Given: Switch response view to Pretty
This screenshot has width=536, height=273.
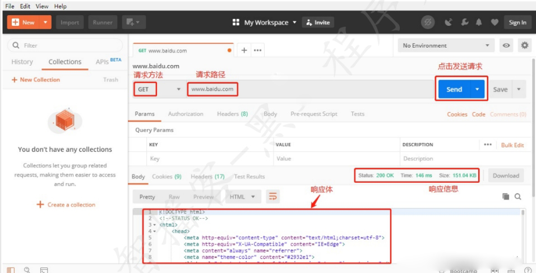Looking at the screenshot, I should tap(147, 197).
